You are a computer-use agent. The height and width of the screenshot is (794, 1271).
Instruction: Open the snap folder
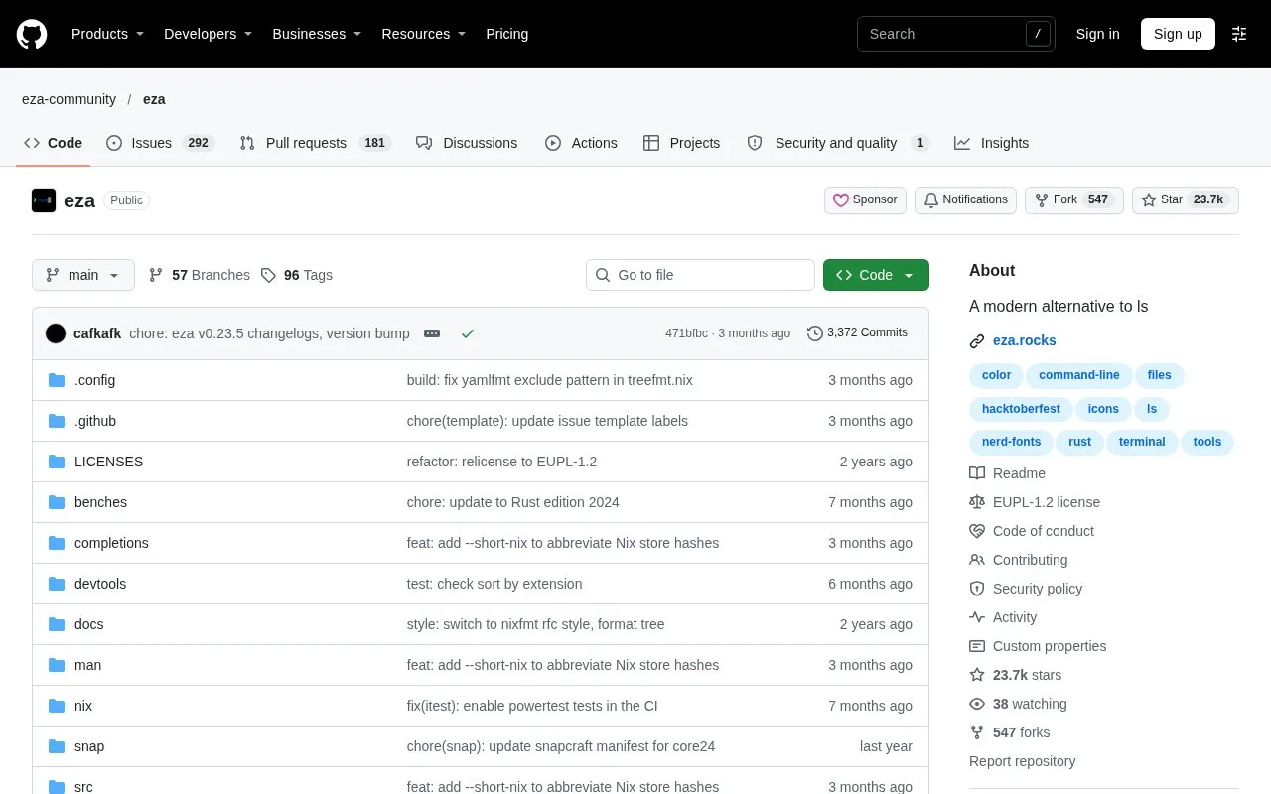(x=89, y=746)
